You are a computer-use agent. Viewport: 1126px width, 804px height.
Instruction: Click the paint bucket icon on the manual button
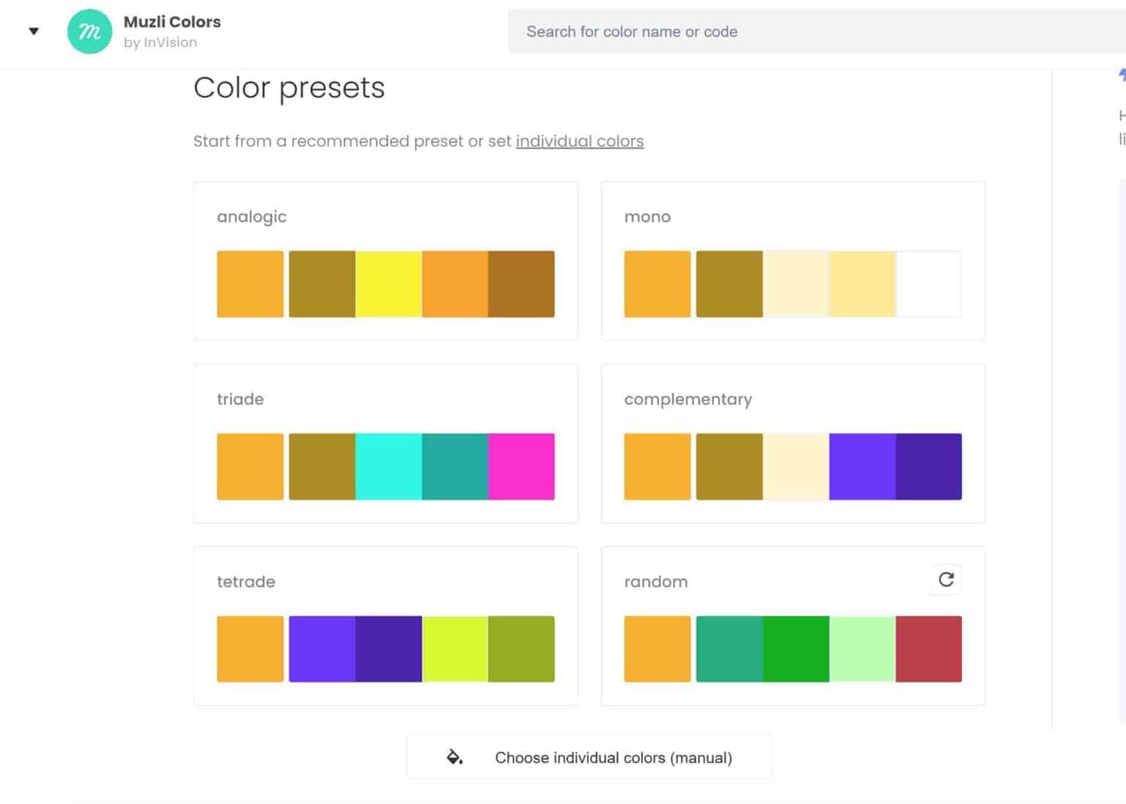click(455, 756)
